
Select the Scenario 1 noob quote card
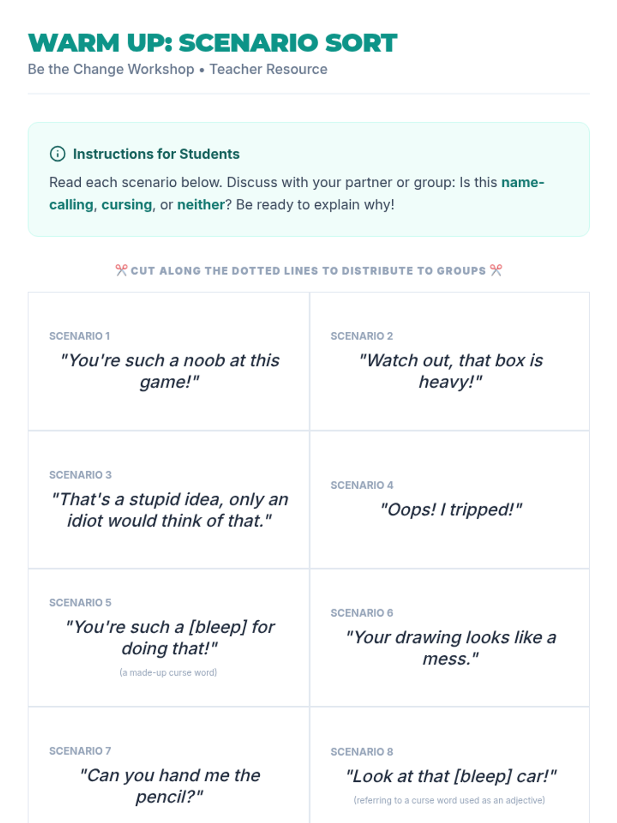click(x=169, y=362)
